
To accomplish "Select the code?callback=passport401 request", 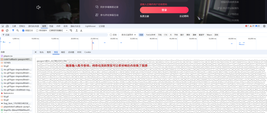I will coord(16,59).
